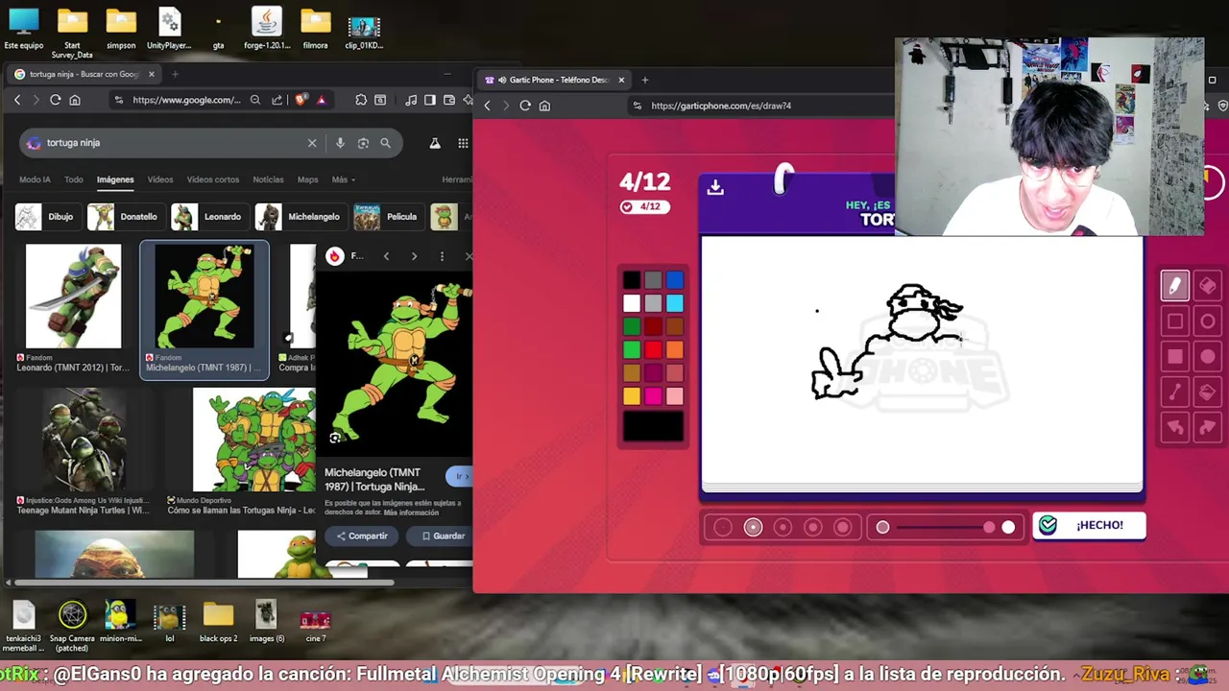This screenshot has width=1229, height=691.
Task: Open three-dot options in image preview panel
Action: (442, 256)
